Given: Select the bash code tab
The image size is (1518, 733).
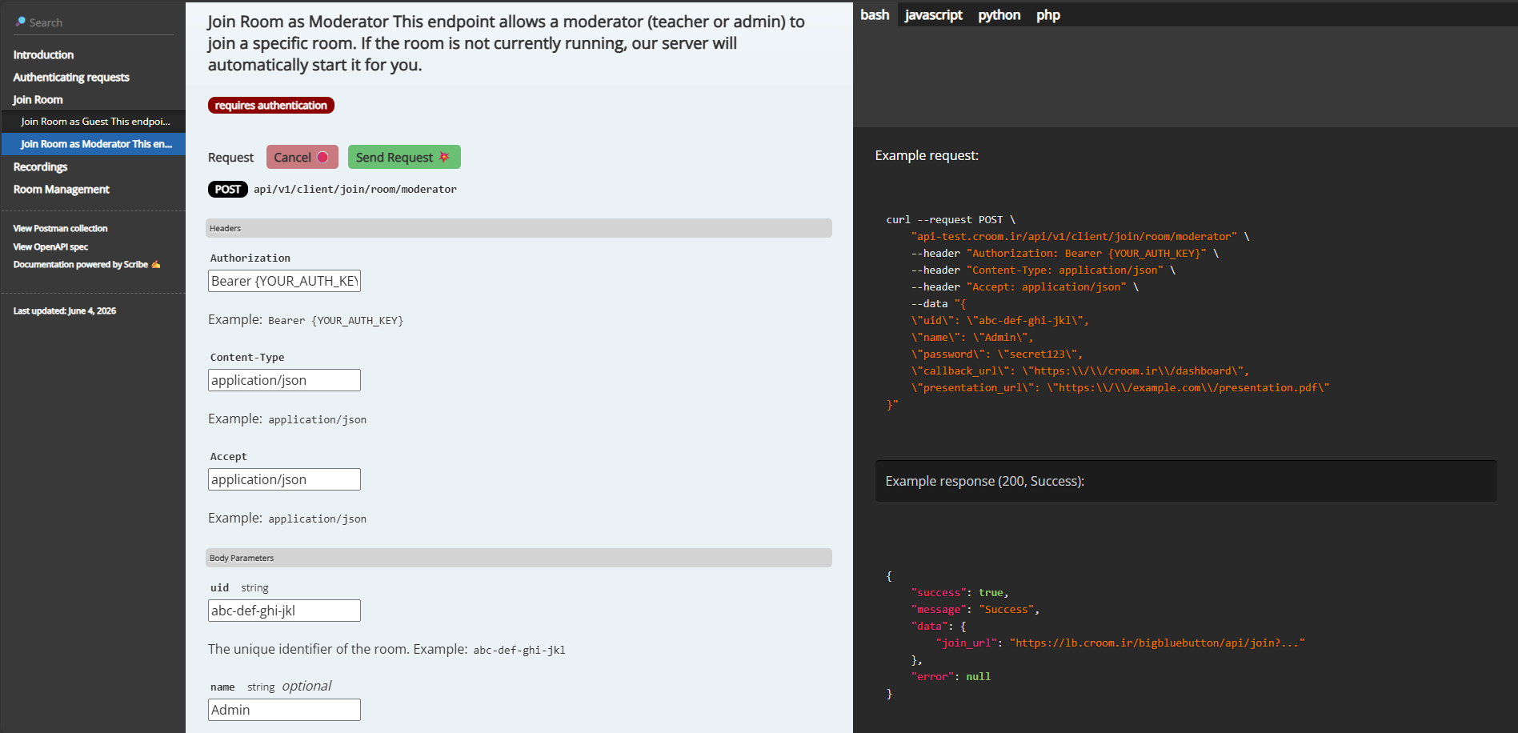Looking at the screenshot, I should (x=875, y=14).
